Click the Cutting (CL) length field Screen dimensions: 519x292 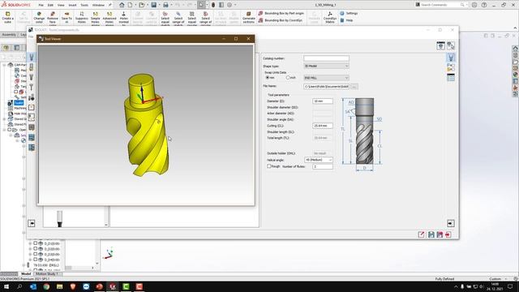(323, 126)
